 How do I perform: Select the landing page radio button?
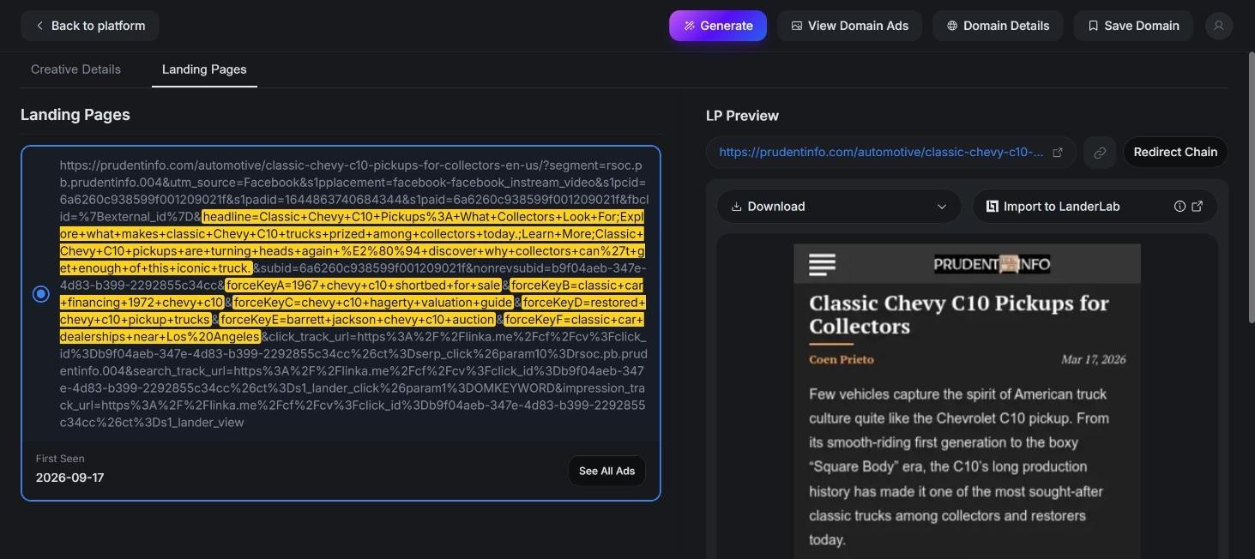pos(41,294)
